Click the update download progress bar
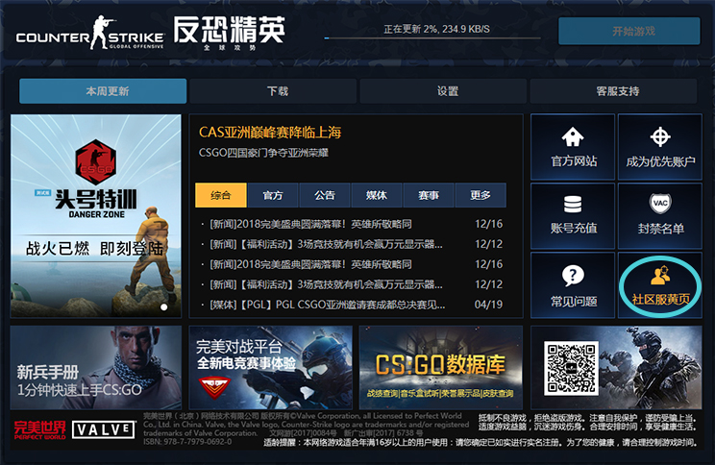Viewport: 715px width, 465px height. click(x=432, y=38)
